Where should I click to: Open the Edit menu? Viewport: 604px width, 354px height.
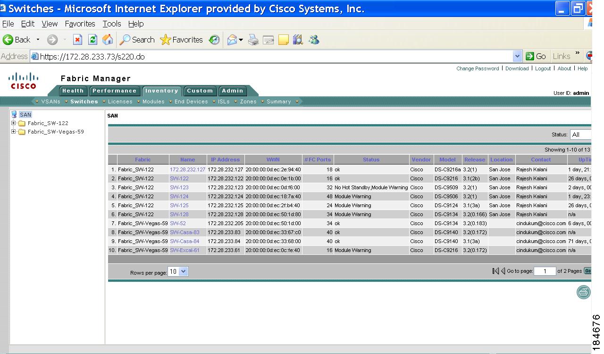tap(28, 24)
